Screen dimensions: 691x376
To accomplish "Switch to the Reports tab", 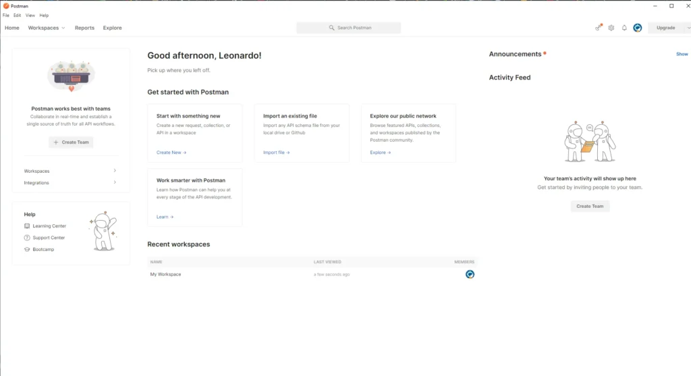I will 84,28.
